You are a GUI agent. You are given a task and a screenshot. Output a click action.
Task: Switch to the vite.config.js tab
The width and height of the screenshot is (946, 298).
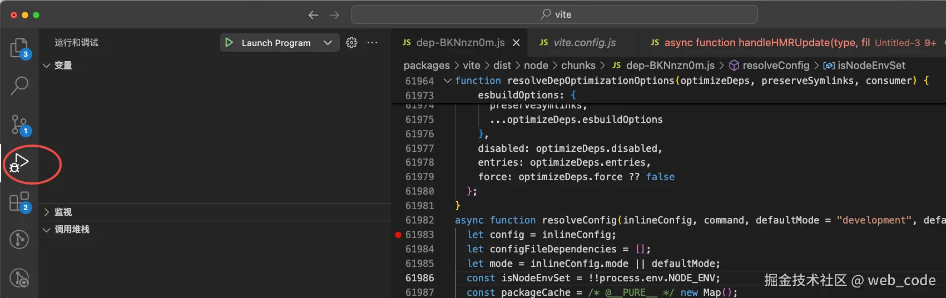click(x=584, y=43)
